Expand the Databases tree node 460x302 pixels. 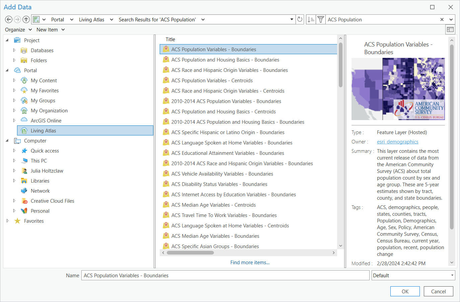pyautogui.click(x=14, y=50)
